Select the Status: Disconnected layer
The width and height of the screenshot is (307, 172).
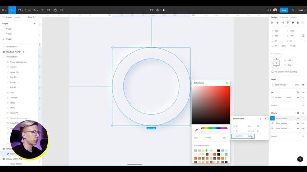(19, 118)
